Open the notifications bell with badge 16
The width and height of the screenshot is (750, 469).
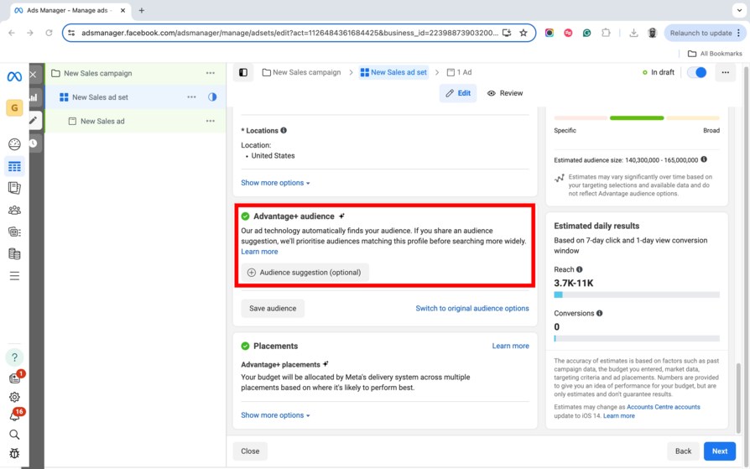tap(15, 415)
